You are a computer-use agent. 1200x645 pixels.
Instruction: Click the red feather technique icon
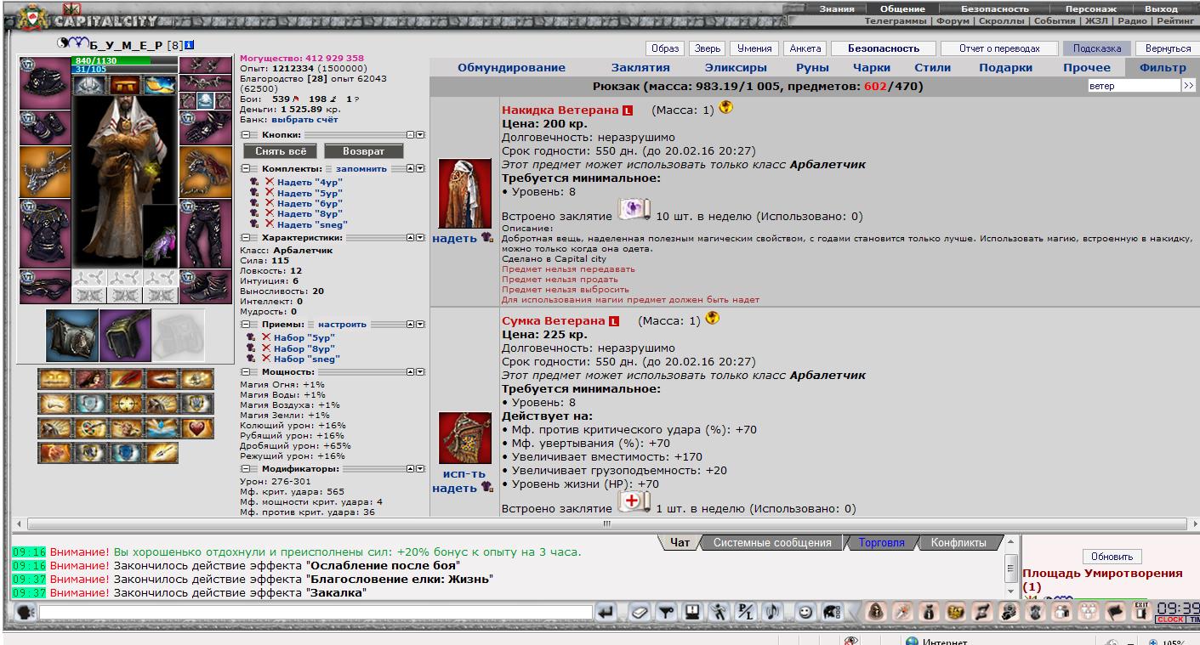[125, 379]
